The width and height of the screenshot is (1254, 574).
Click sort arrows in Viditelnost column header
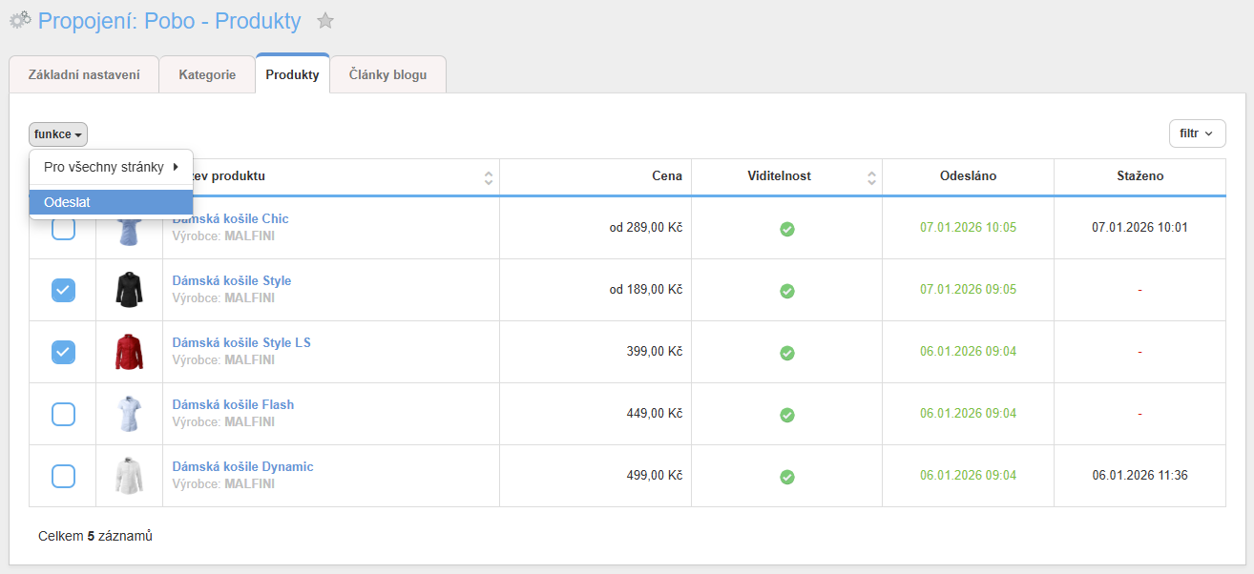(871, 177)
